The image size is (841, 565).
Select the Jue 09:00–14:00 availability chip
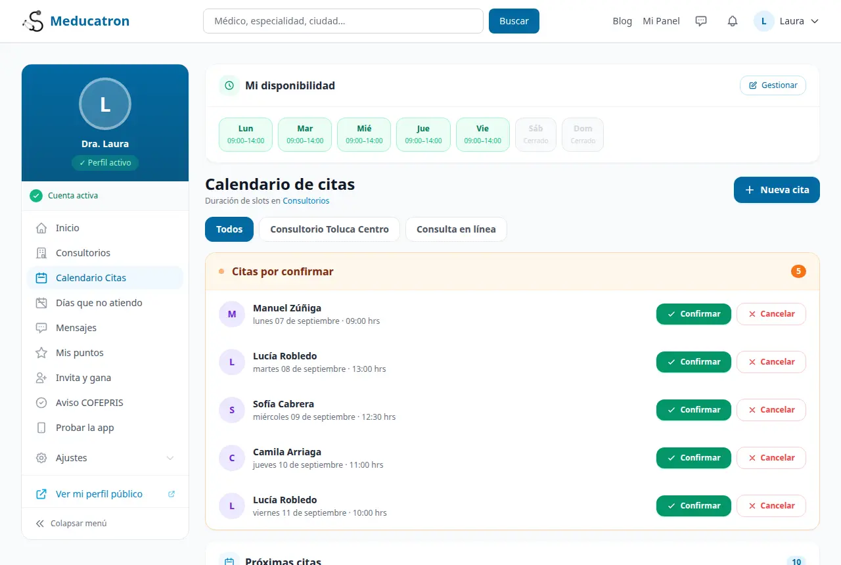[x=423, y=135]
